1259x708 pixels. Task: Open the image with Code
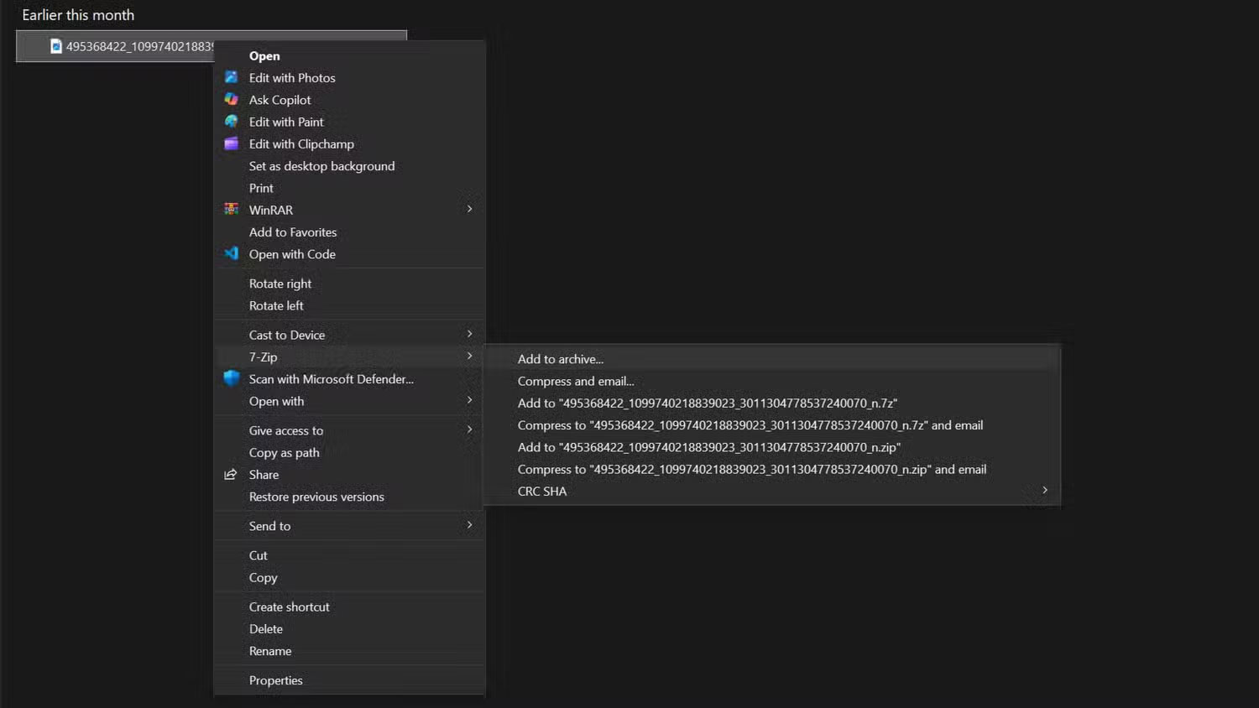pos(292,254)
